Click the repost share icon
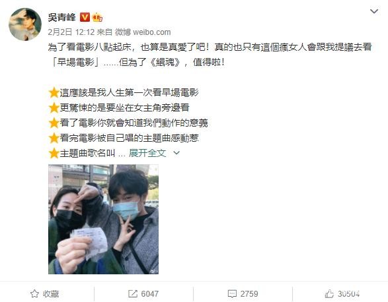Image resolution: width=388 pixels, height=302 pixels. pos(133,294)
